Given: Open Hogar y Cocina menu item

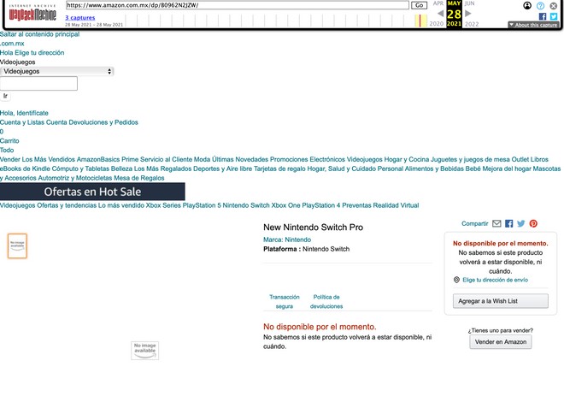Looking at the screenshot, I should coord(407,160).
